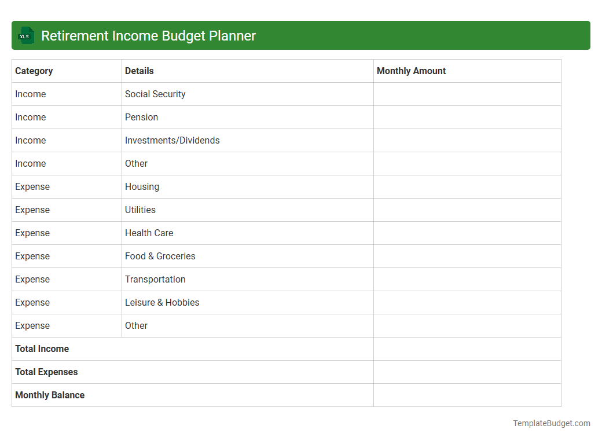Select the Utilities details cell
Screen dimensions: 602x440
click(x=139, y=210)
